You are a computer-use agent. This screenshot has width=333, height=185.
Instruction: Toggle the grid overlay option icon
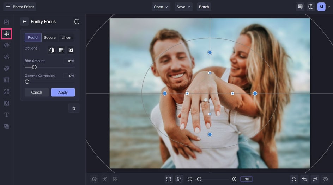tap(61, 50)
